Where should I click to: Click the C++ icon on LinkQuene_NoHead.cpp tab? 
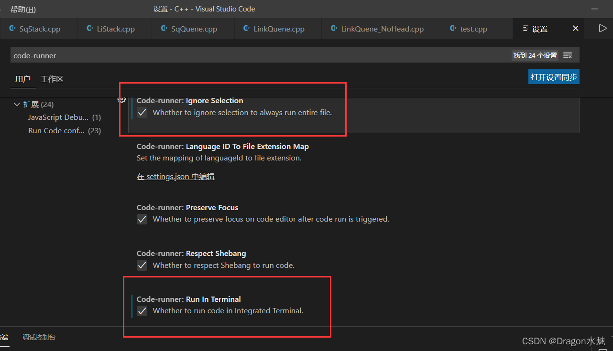pyautogui.click(x=334, y=29)
